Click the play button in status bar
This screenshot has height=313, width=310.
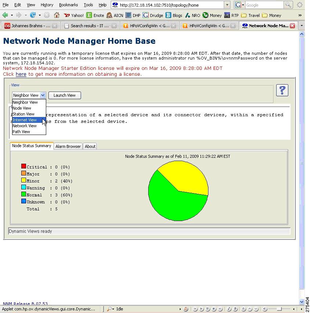[201, 309]
